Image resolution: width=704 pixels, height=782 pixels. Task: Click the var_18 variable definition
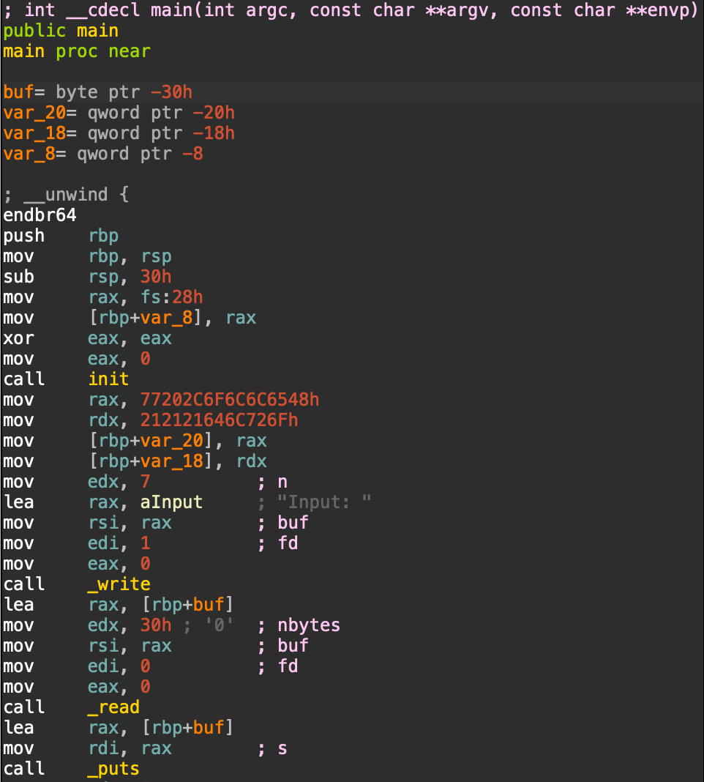119,133
